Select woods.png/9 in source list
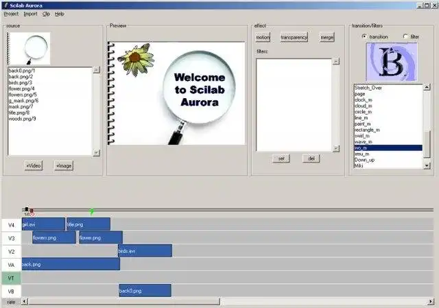 pos(22,119)
